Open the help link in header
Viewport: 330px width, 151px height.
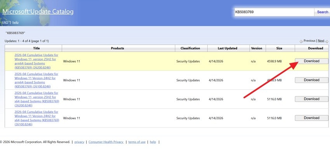tap(16, 22)
